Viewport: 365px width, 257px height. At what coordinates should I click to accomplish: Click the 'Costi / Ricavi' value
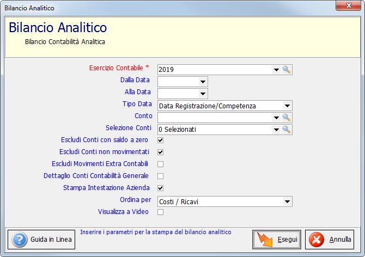(179, 202)
